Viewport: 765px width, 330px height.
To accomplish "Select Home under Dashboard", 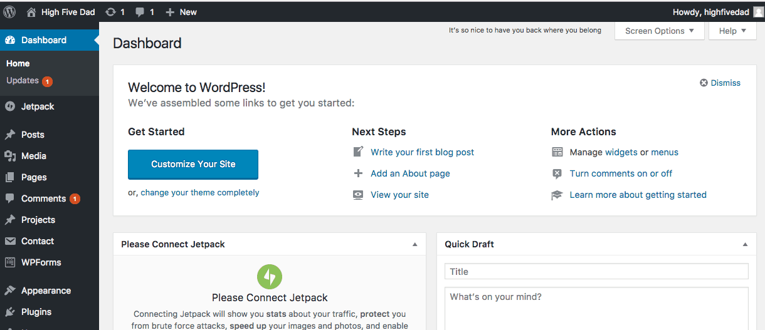I will [18, 63].
